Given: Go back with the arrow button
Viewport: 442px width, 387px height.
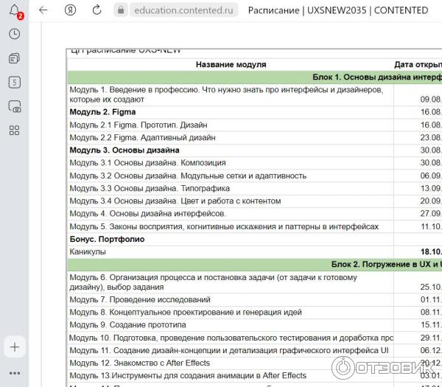Looking at the screenshot, I should click(x=43, y=10).
